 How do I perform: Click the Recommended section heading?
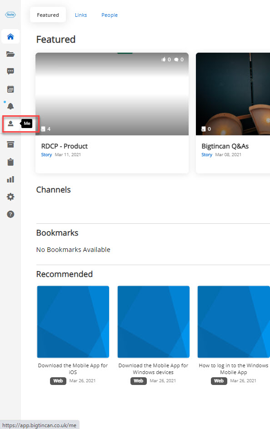click(65, 274)
